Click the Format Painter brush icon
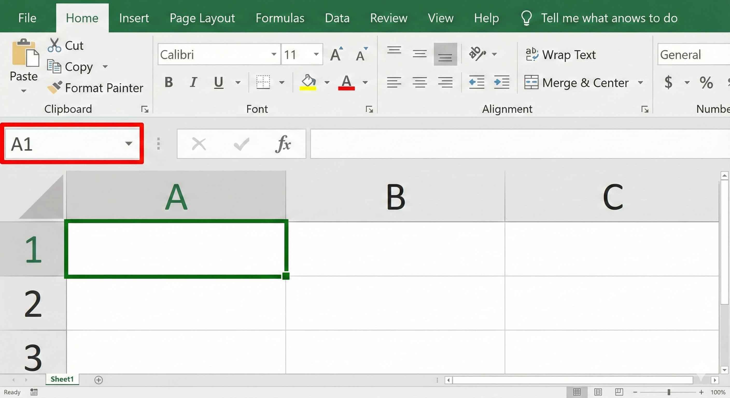Image resolution: width=730 pixels, height=398 pixels. pos(54,87)
